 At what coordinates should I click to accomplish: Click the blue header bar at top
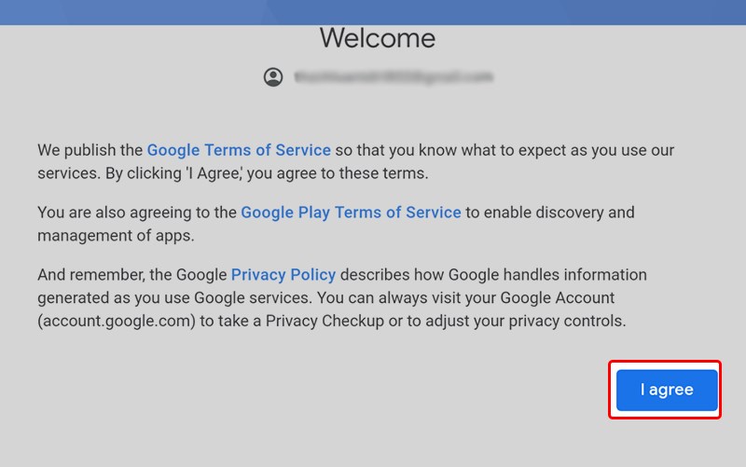click(x=373, y=11)
